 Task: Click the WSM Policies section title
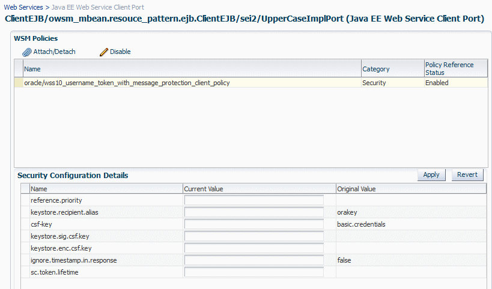36,38
